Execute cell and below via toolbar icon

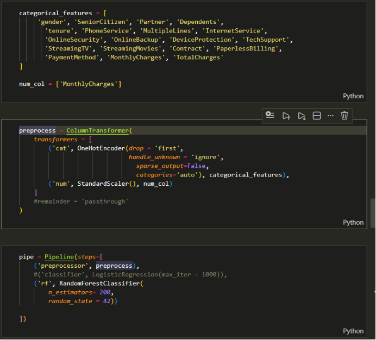[302, 116]
